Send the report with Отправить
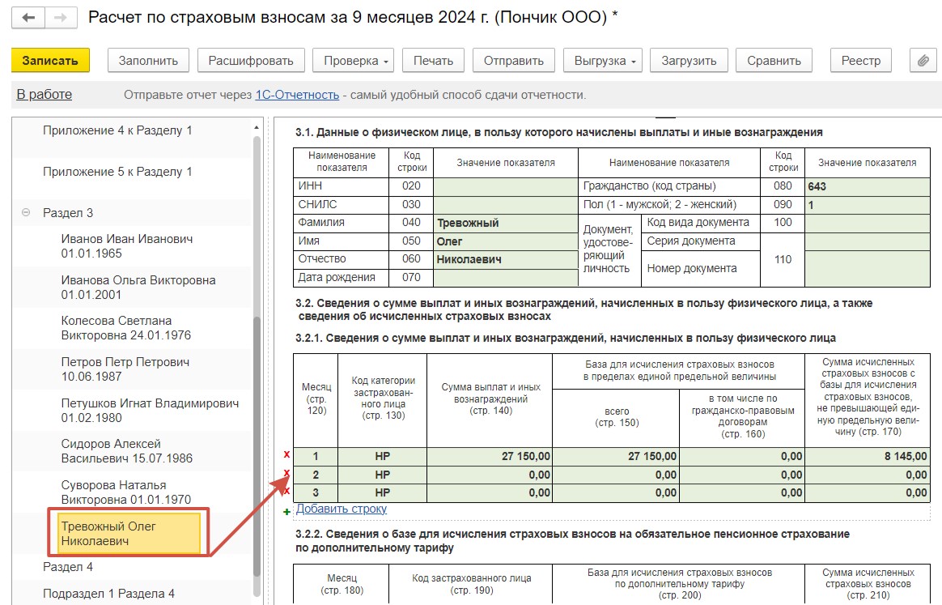 click(514, 61)
